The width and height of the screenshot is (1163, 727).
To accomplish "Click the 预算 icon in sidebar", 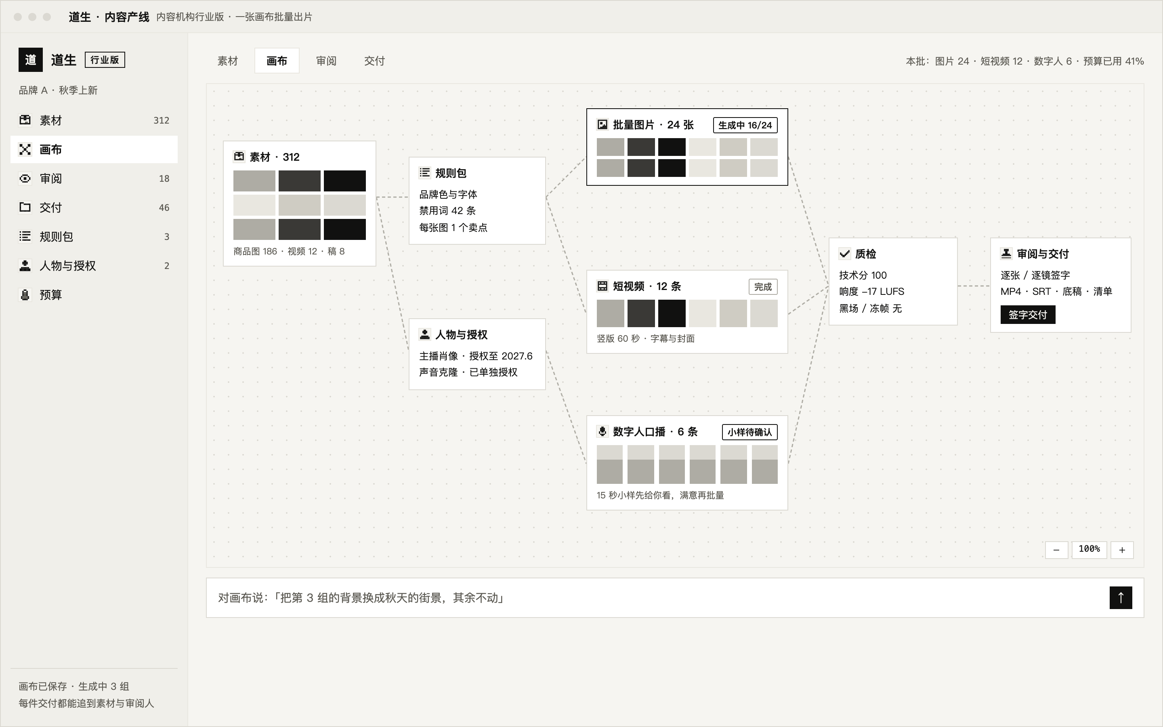I will [25, 295].
